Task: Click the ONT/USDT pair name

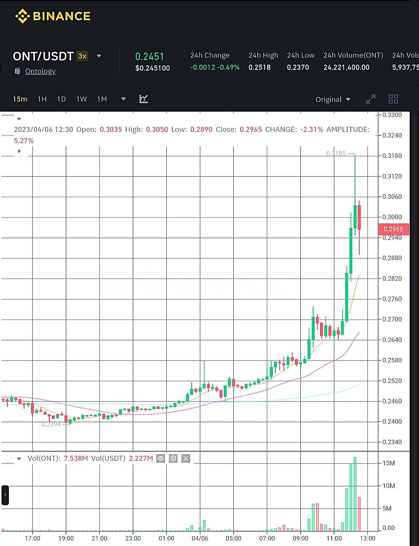Action: [x=43, y=56]
